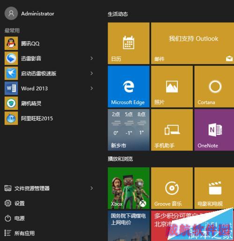Expand the arrow next to Word 2013
Image resolution: width=234 pixels, height=241 pixels.
(92, 88)
